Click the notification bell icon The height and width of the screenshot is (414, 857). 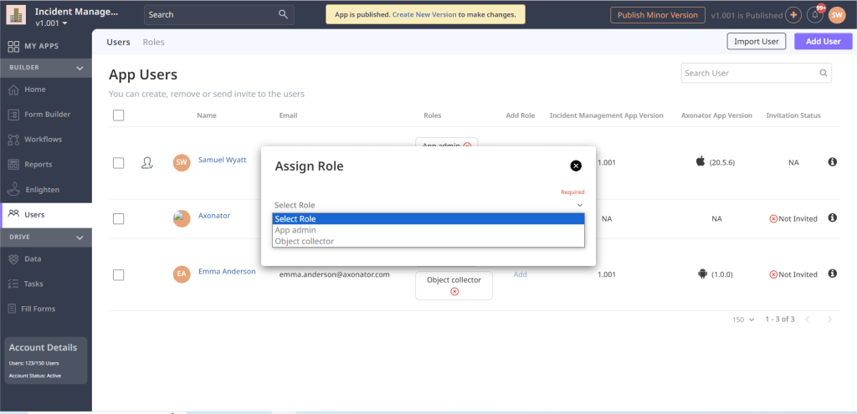(815, 15)
